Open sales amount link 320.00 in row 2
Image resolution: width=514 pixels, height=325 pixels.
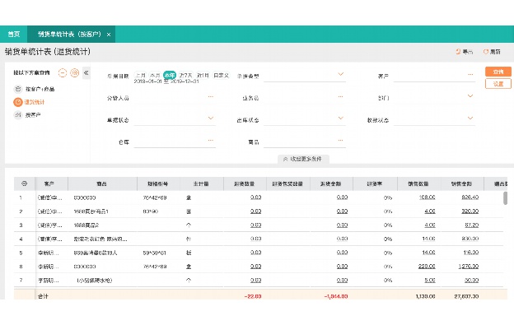[x=470, y=211]
